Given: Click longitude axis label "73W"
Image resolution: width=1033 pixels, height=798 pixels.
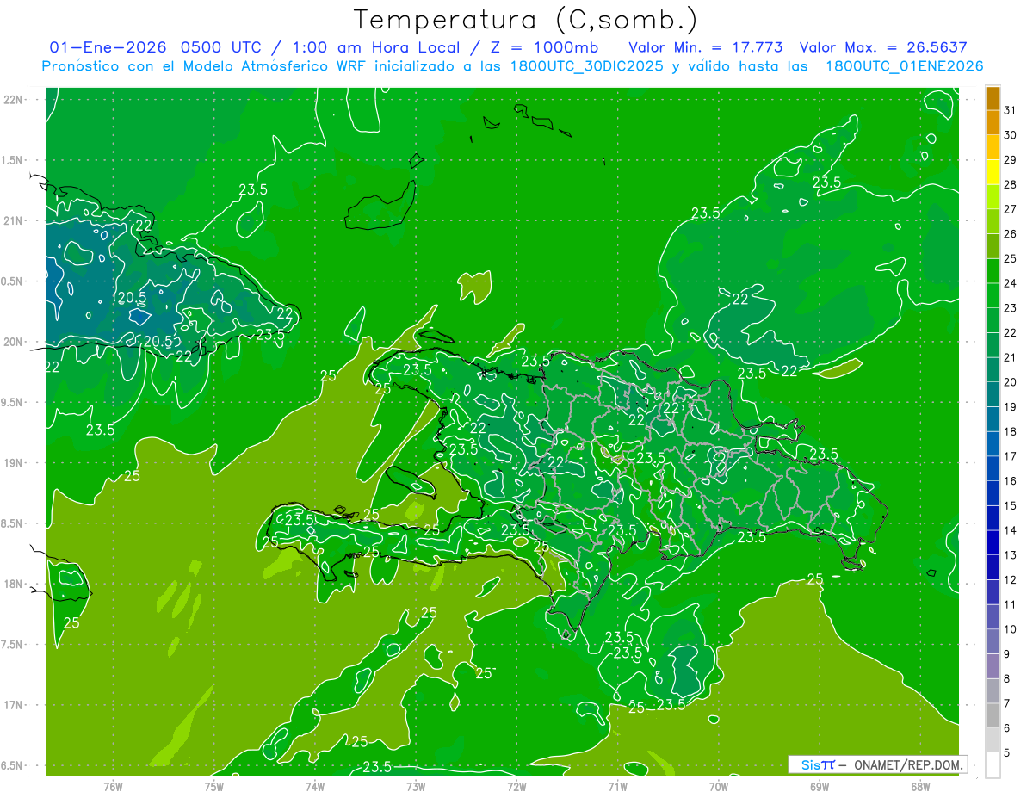Looking at the screenshot, I should coord(416,786).
